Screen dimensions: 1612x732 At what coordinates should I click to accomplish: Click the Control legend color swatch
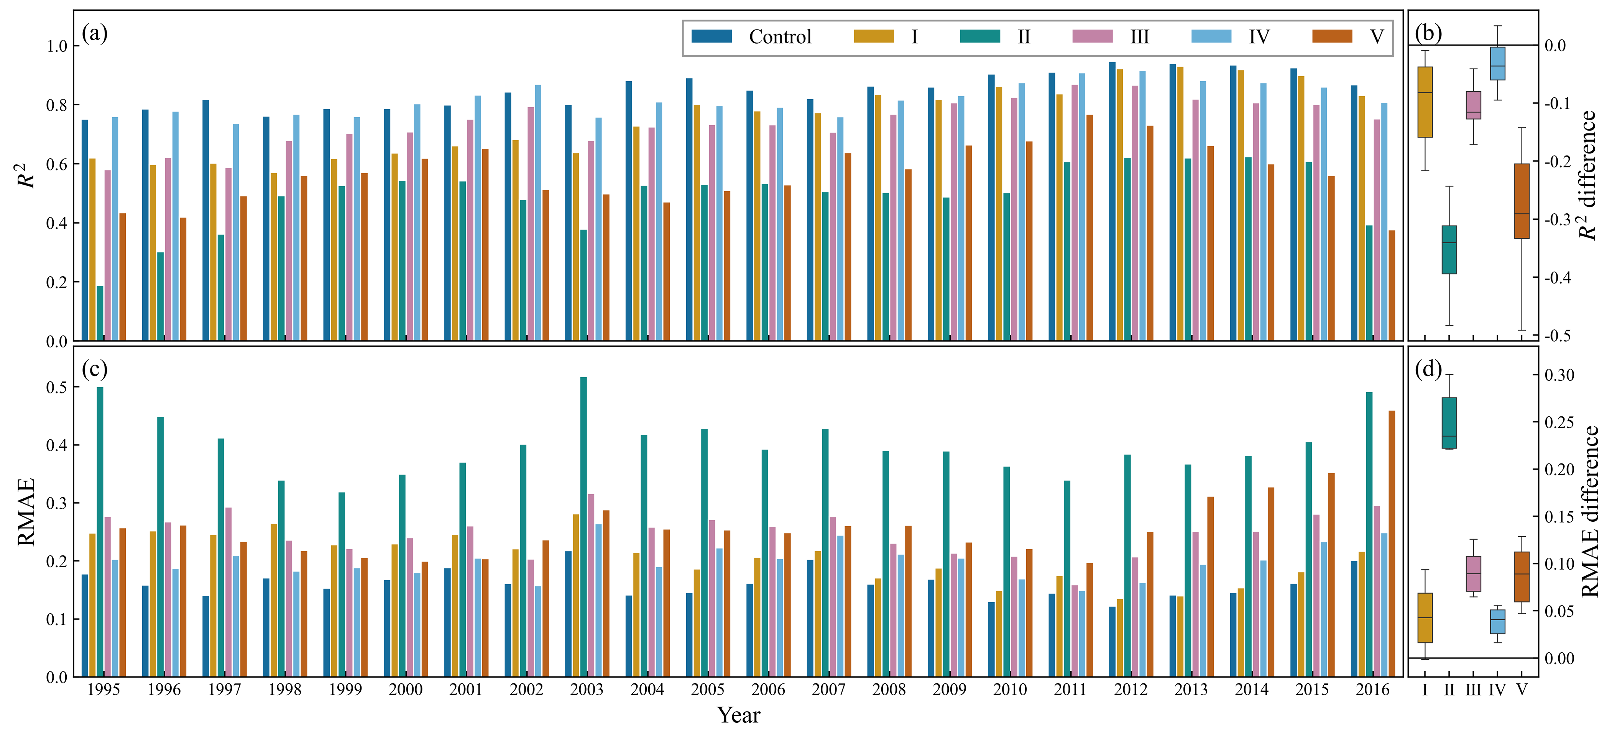point(712,36)
